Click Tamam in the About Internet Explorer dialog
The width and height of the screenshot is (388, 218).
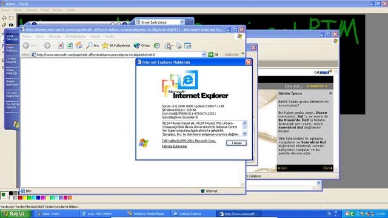pyautogui.click(x=236, y=143)
